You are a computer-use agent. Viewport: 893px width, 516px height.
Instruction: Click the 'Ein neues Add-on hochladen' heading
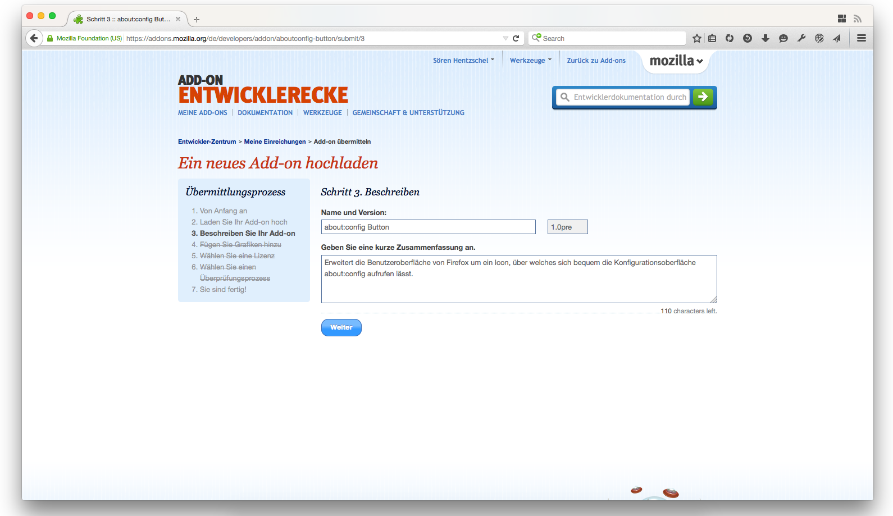278,163
